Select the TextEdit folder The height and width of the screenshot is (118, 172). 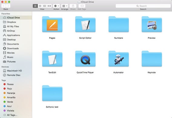tap(52, 59)
